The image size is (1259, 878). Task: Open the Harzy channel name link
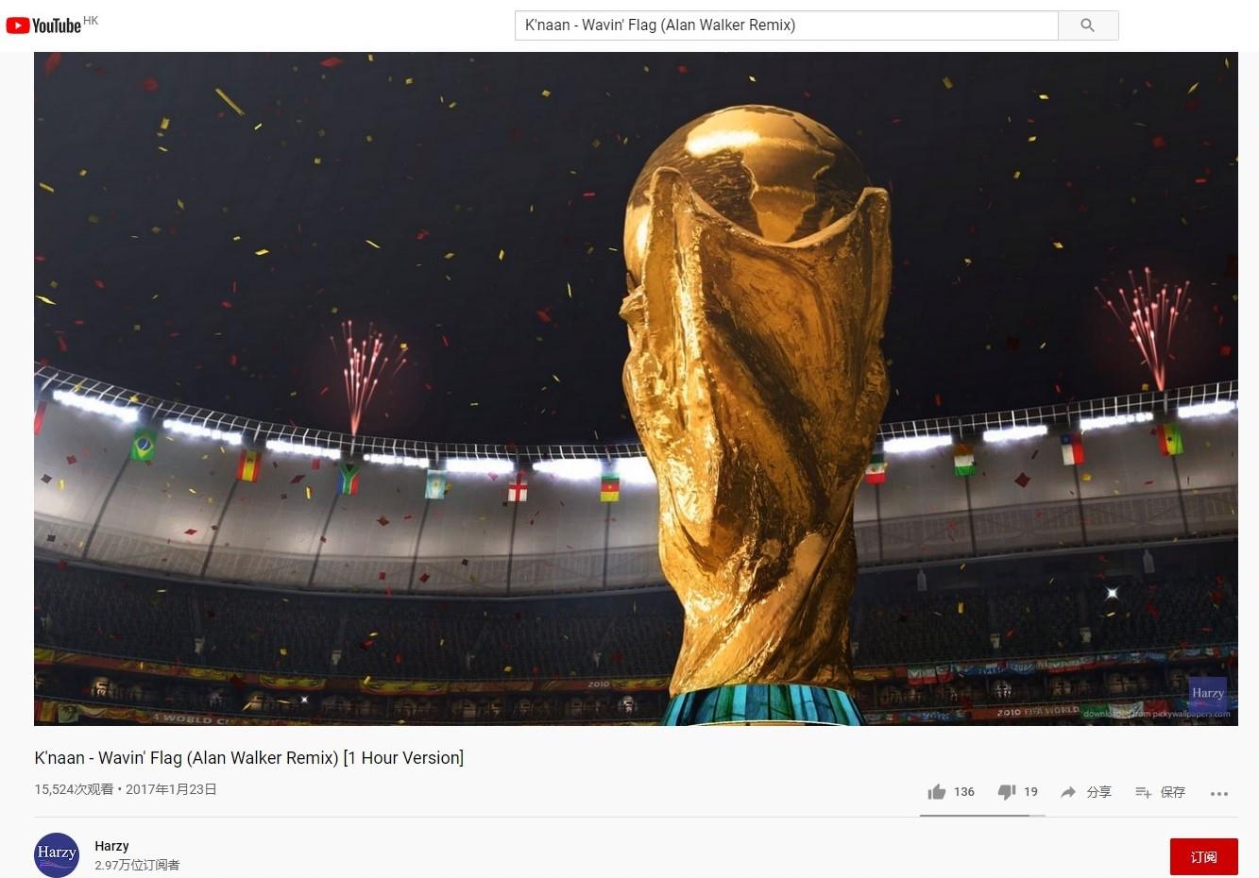pos(111,846)
